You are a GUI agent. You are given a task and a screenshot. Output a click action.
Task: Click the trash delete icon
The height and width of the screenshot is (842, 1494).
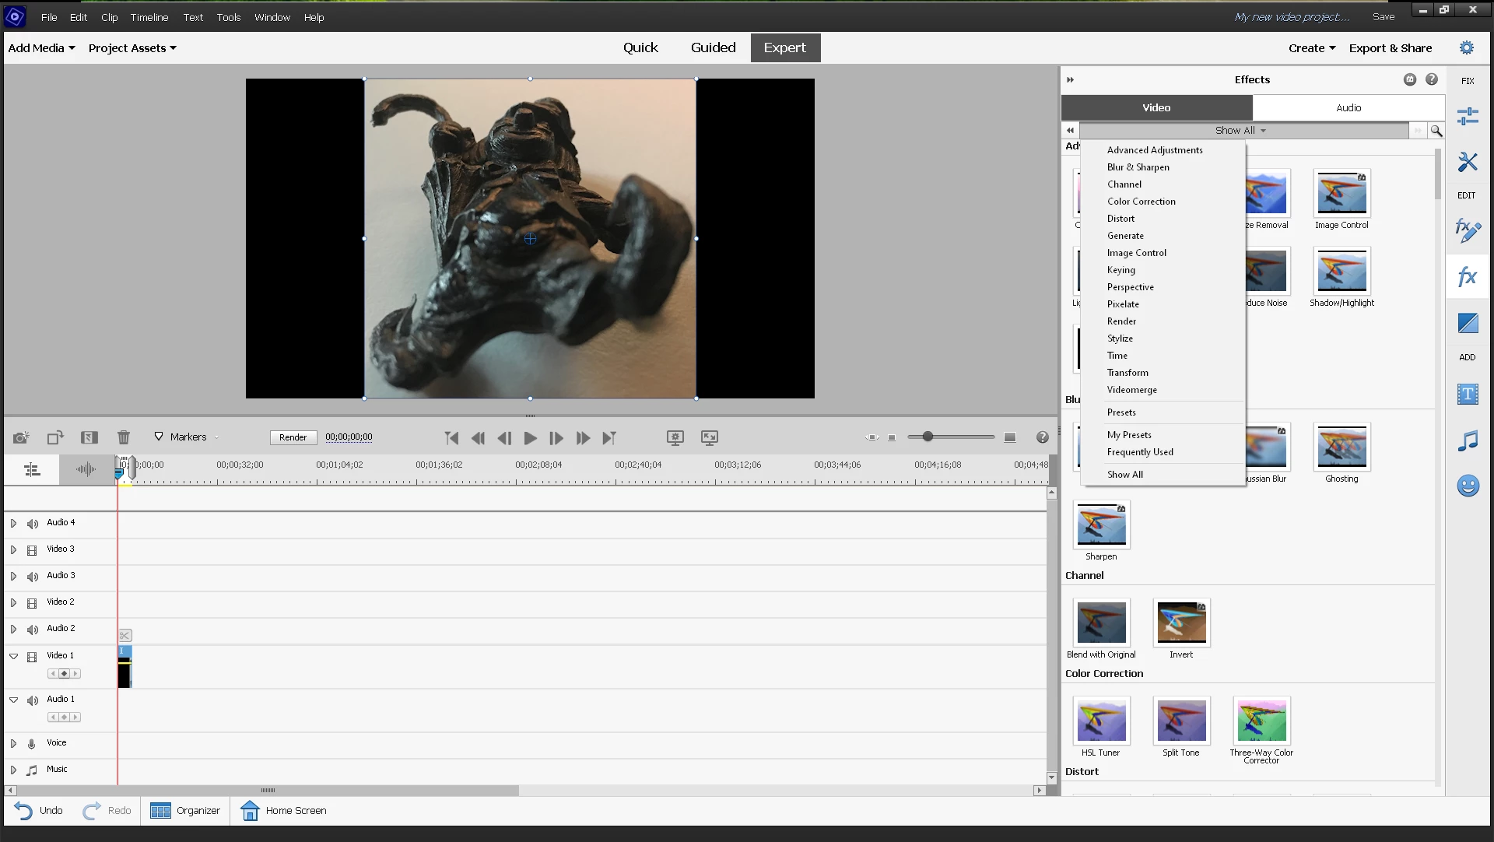[124, 438]
